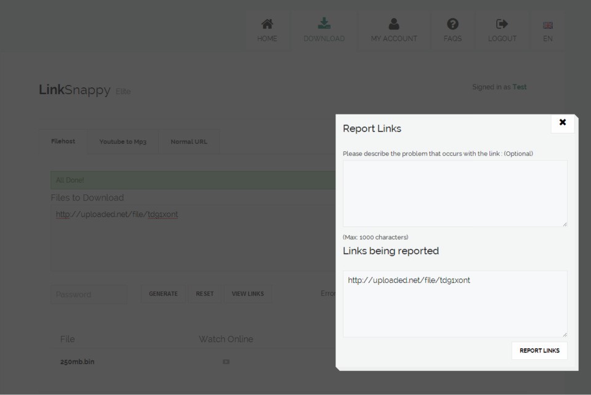Click the FAQs question mark icon
The image size is (591, 395).
point(452,24)
